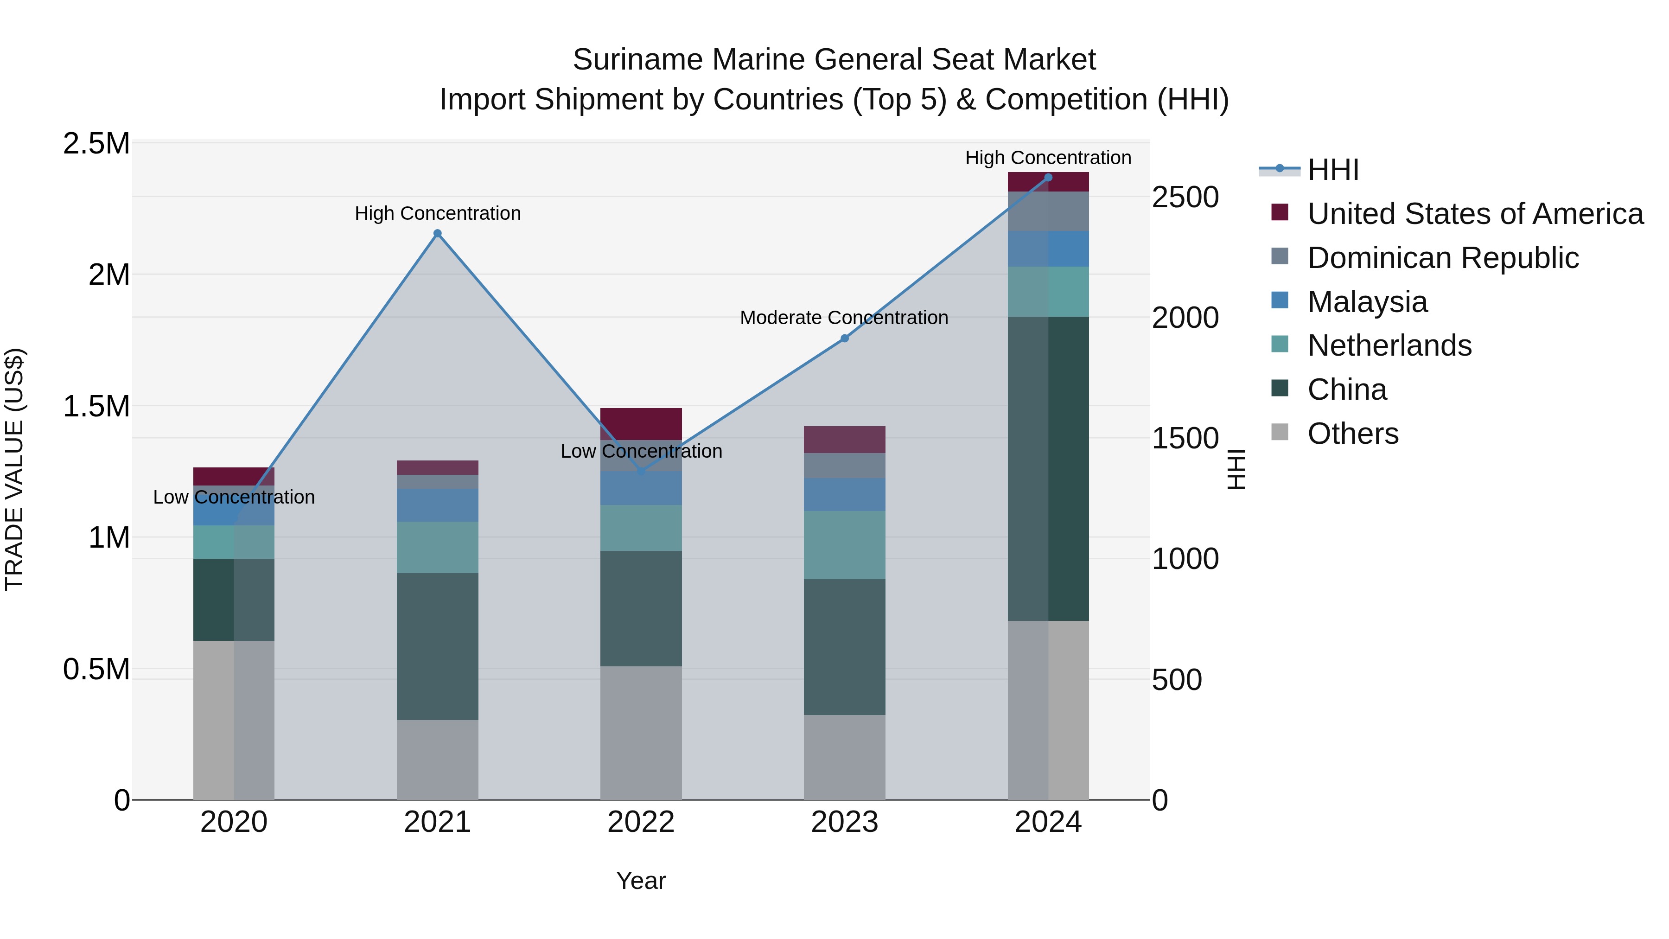Screen dimensions: 1669x939
Task: Click the rotated 'HHI' right axis title
Action: pos(1236,469)
